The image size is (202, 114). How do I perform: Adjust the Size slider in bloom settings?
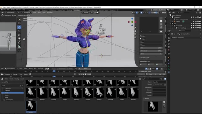151,54
